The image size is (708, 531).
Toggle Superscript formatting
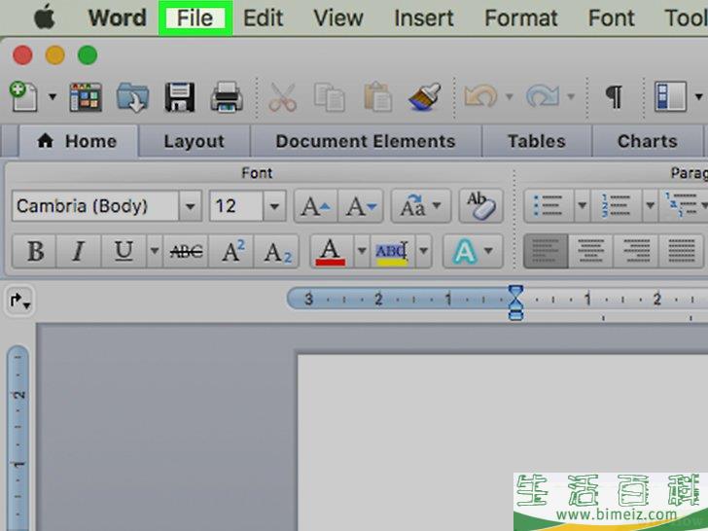point(231,251)
